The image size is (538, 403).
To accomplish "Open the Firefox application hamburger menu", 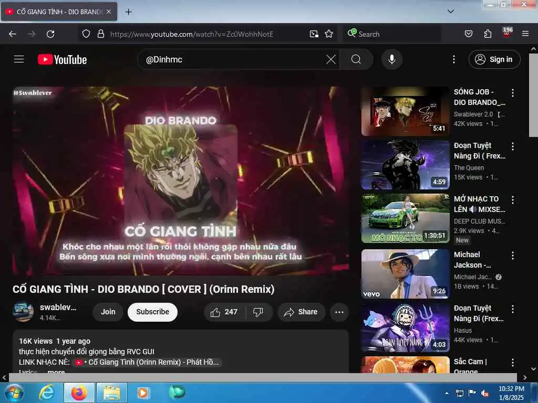I will click(x=525, y=34).
